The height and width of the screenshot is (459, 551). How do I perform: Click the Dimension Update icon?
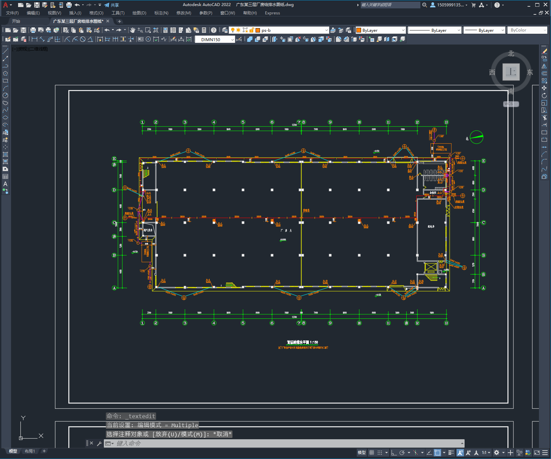[x=189, y=39]
